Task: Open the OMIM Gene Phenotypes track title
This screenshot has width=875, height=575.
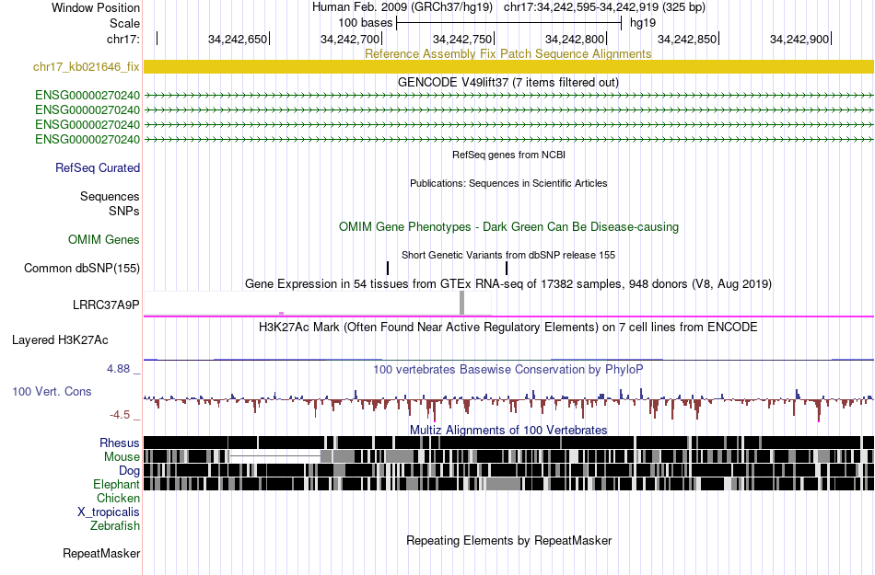Action: point(509,226)
